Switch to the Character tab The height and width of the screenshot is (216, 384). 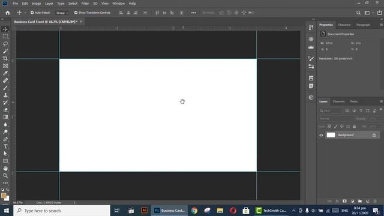pyautogui.click(x=344, y=25)
